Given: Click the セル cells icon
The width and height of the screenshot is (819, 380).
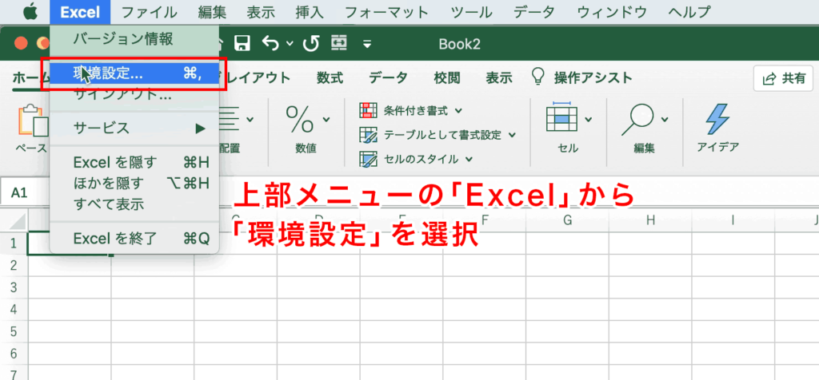Looking at the screenshot, I should point(562,118).
